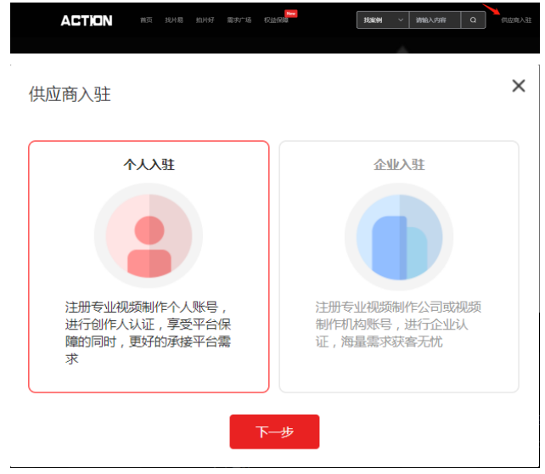Viewport: 545px width, 474px height.
Task: Click the ACTION logo
Action: 87,20
